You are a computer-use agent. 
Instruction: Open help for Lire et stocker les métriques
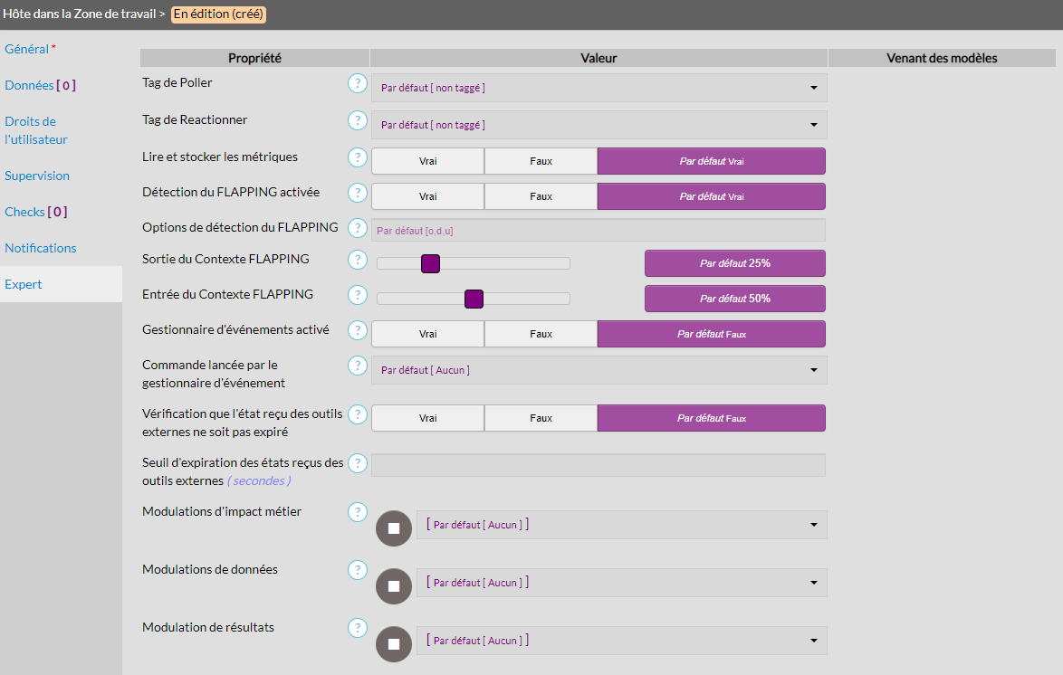click(x=358, y=157)
